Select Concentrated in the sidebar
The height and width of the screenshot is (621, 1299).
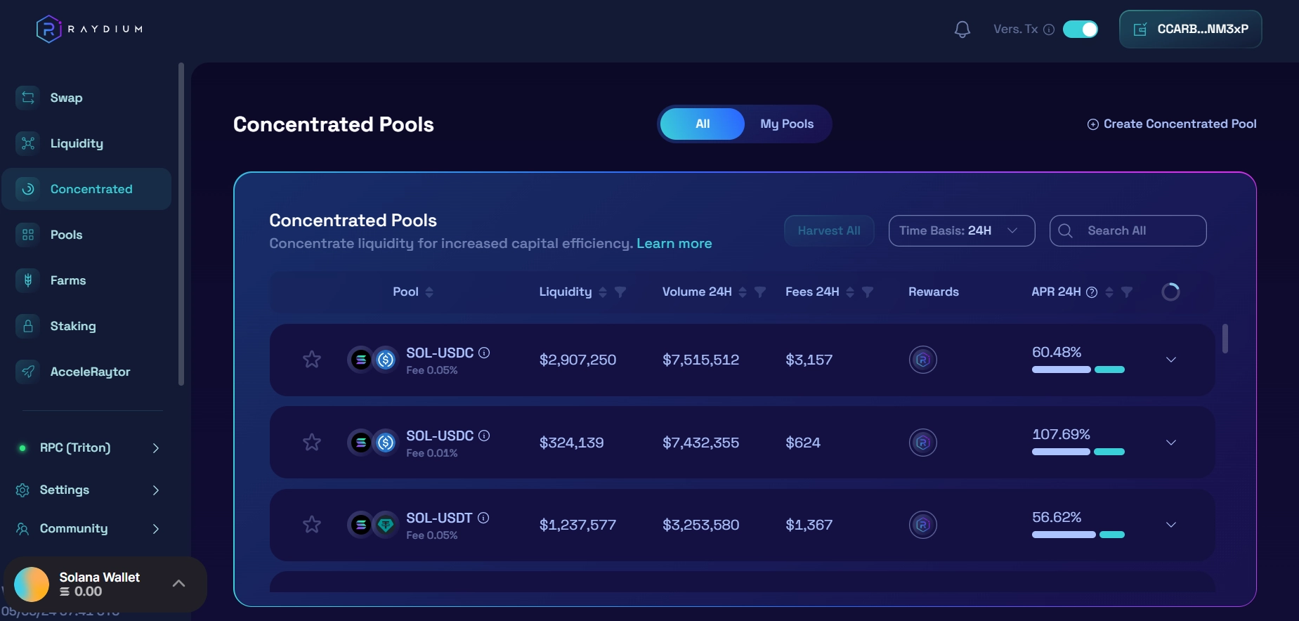pyautogui.click(x=86, y=189)
